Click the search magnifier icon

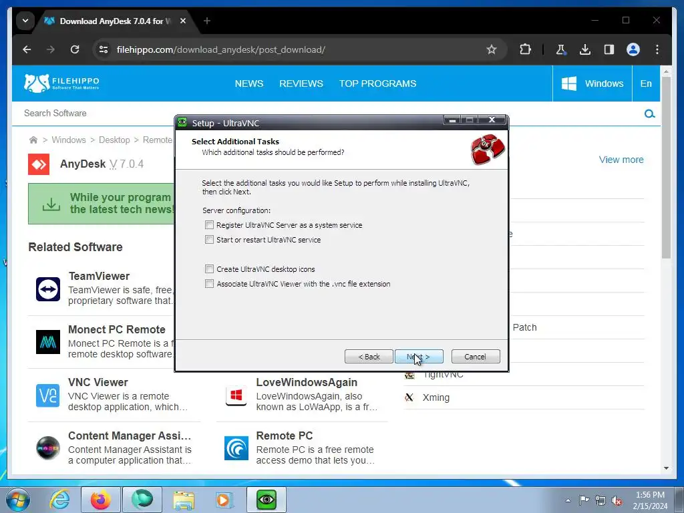649,114
